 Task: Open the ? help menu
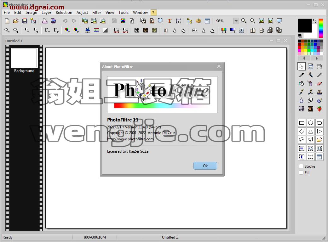tap(153, 13)
